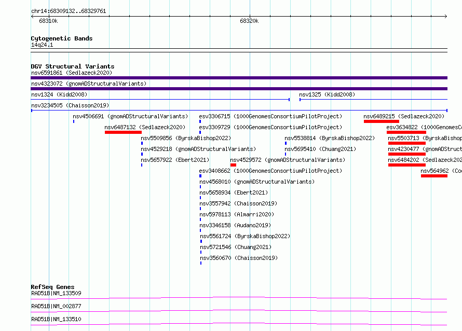Viewport: 462px width, 331px height.
Task: Open the nsv564962 variant label
Action: click(441, 171)
